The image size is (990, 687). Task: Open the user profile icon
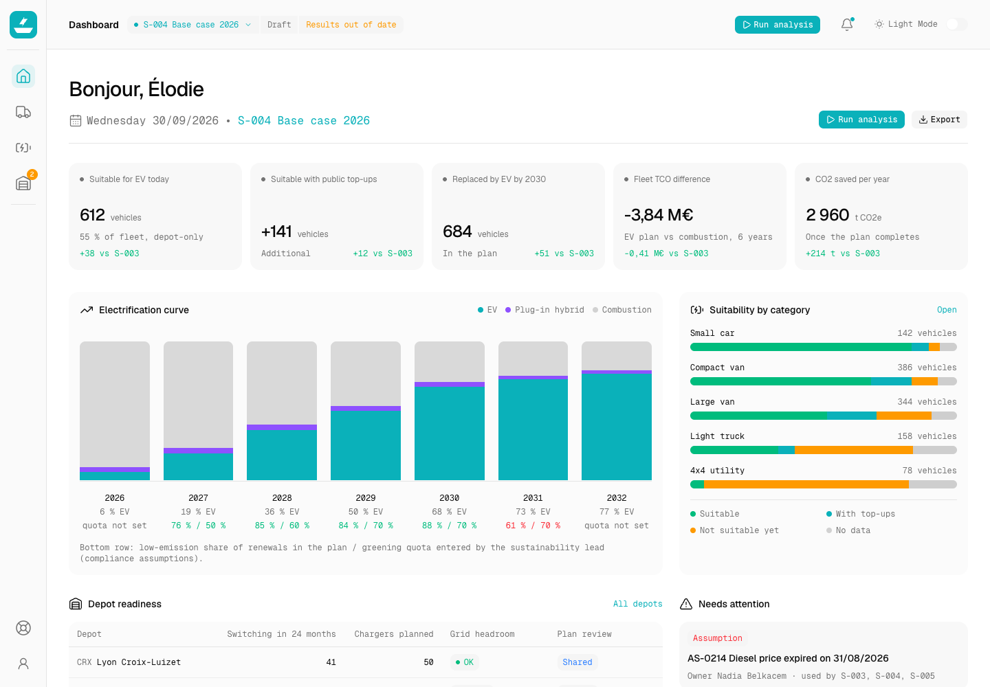23,664
